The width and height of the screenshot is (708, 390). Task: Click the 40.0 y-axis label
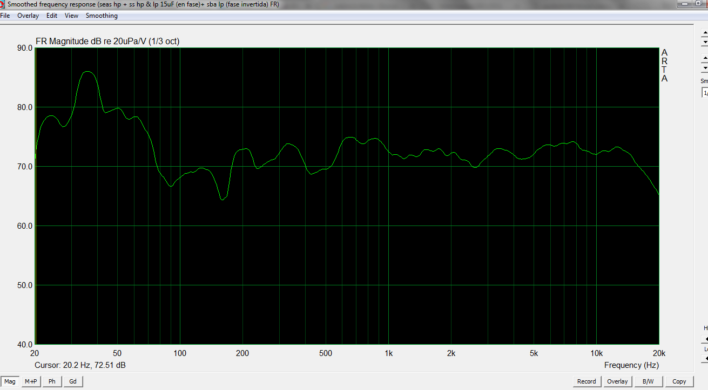pos(25,344)
